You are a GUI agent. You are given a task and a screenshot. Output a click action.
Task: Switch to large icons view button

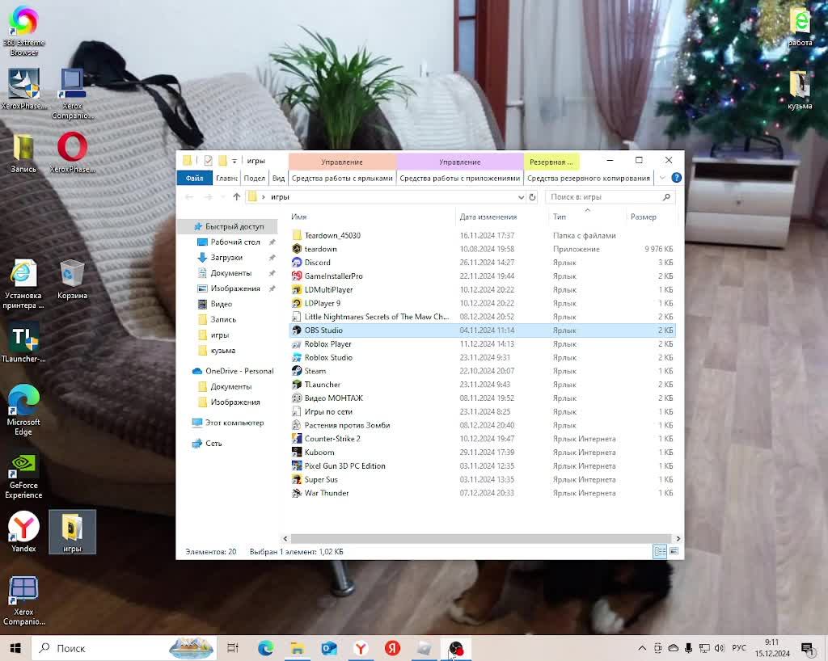[674, 552]
